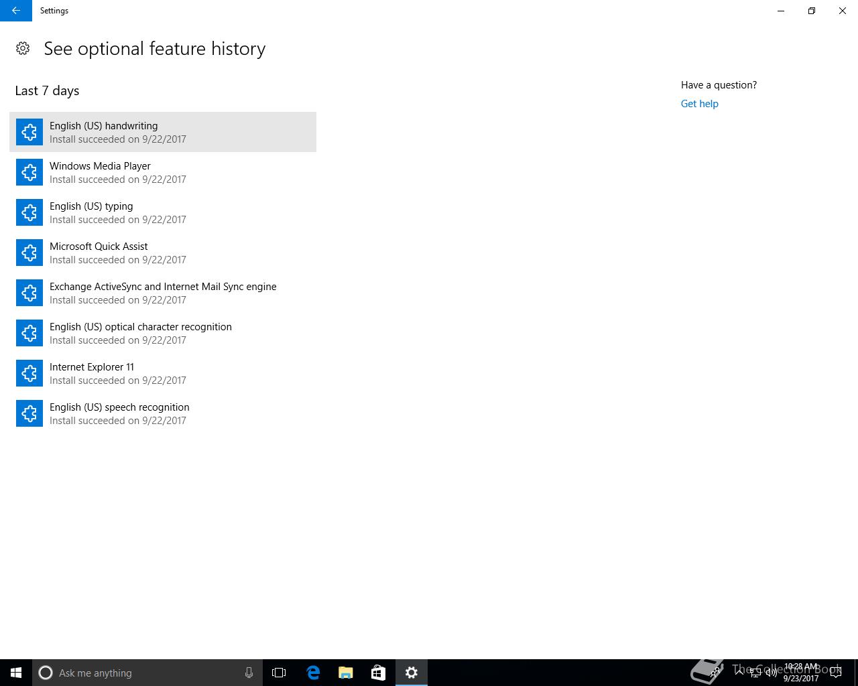Open the Get help link
858x686 pixels.
point(699,104)
